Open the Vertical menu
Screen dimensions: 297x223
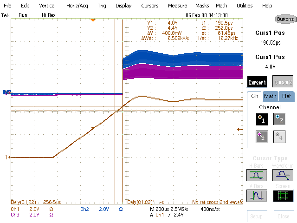[47, 6]
